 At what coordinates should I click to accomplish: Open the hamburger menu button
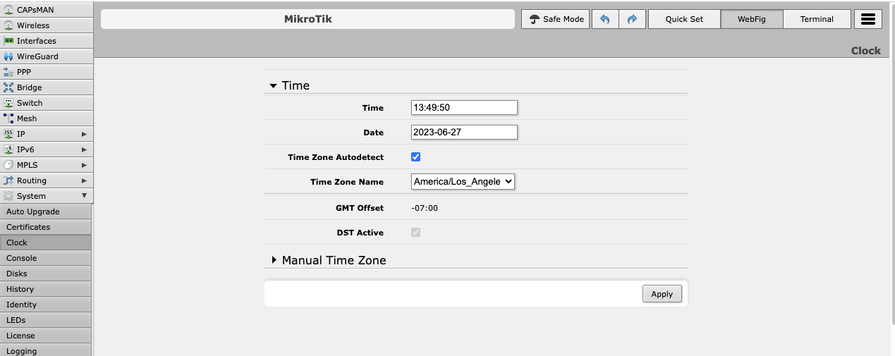coord(868,19)
